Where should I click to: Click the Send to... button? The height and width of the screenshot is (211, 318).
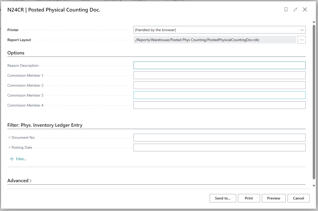click(223, 198)
